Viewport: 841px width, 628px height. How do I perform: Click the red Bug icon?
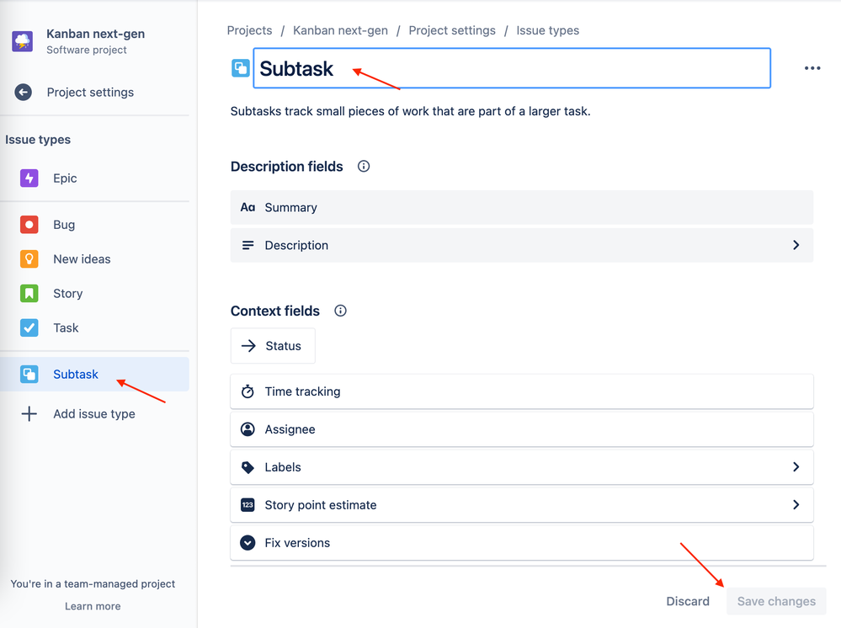29,225
